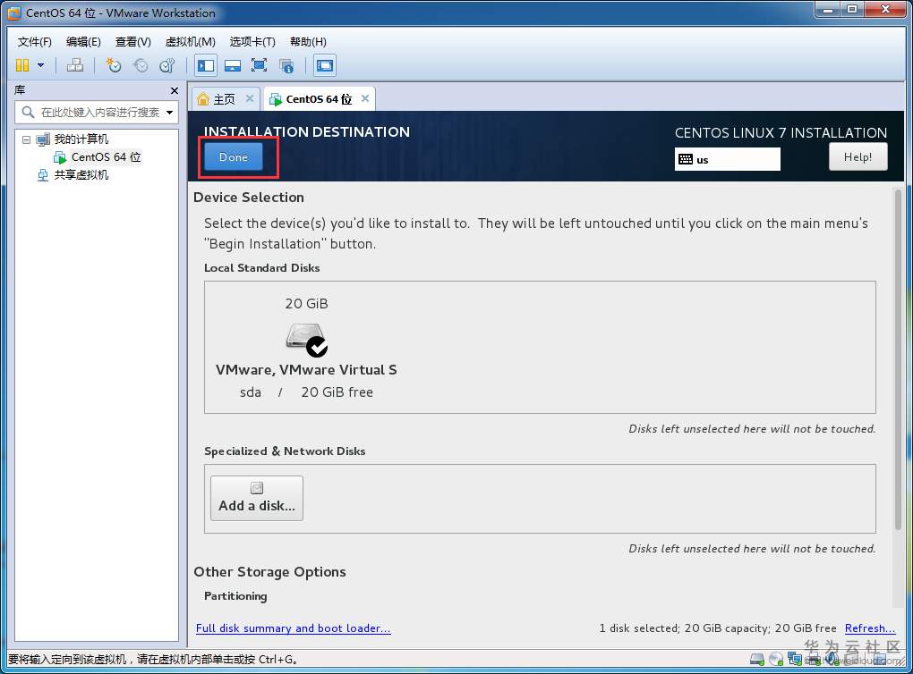The width and height of the screenshot is (913, 674).
Task: Open the 查看(V) menu
Action: coord(132,42)
